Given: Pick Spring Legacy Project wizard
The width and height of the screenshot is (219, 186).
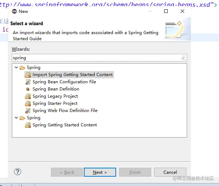Looking at the screenshot, I should [x=55, y=96].
